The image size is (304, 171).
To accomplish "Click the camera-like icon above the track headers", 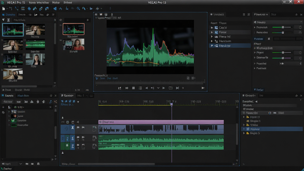I will point(67,122).
